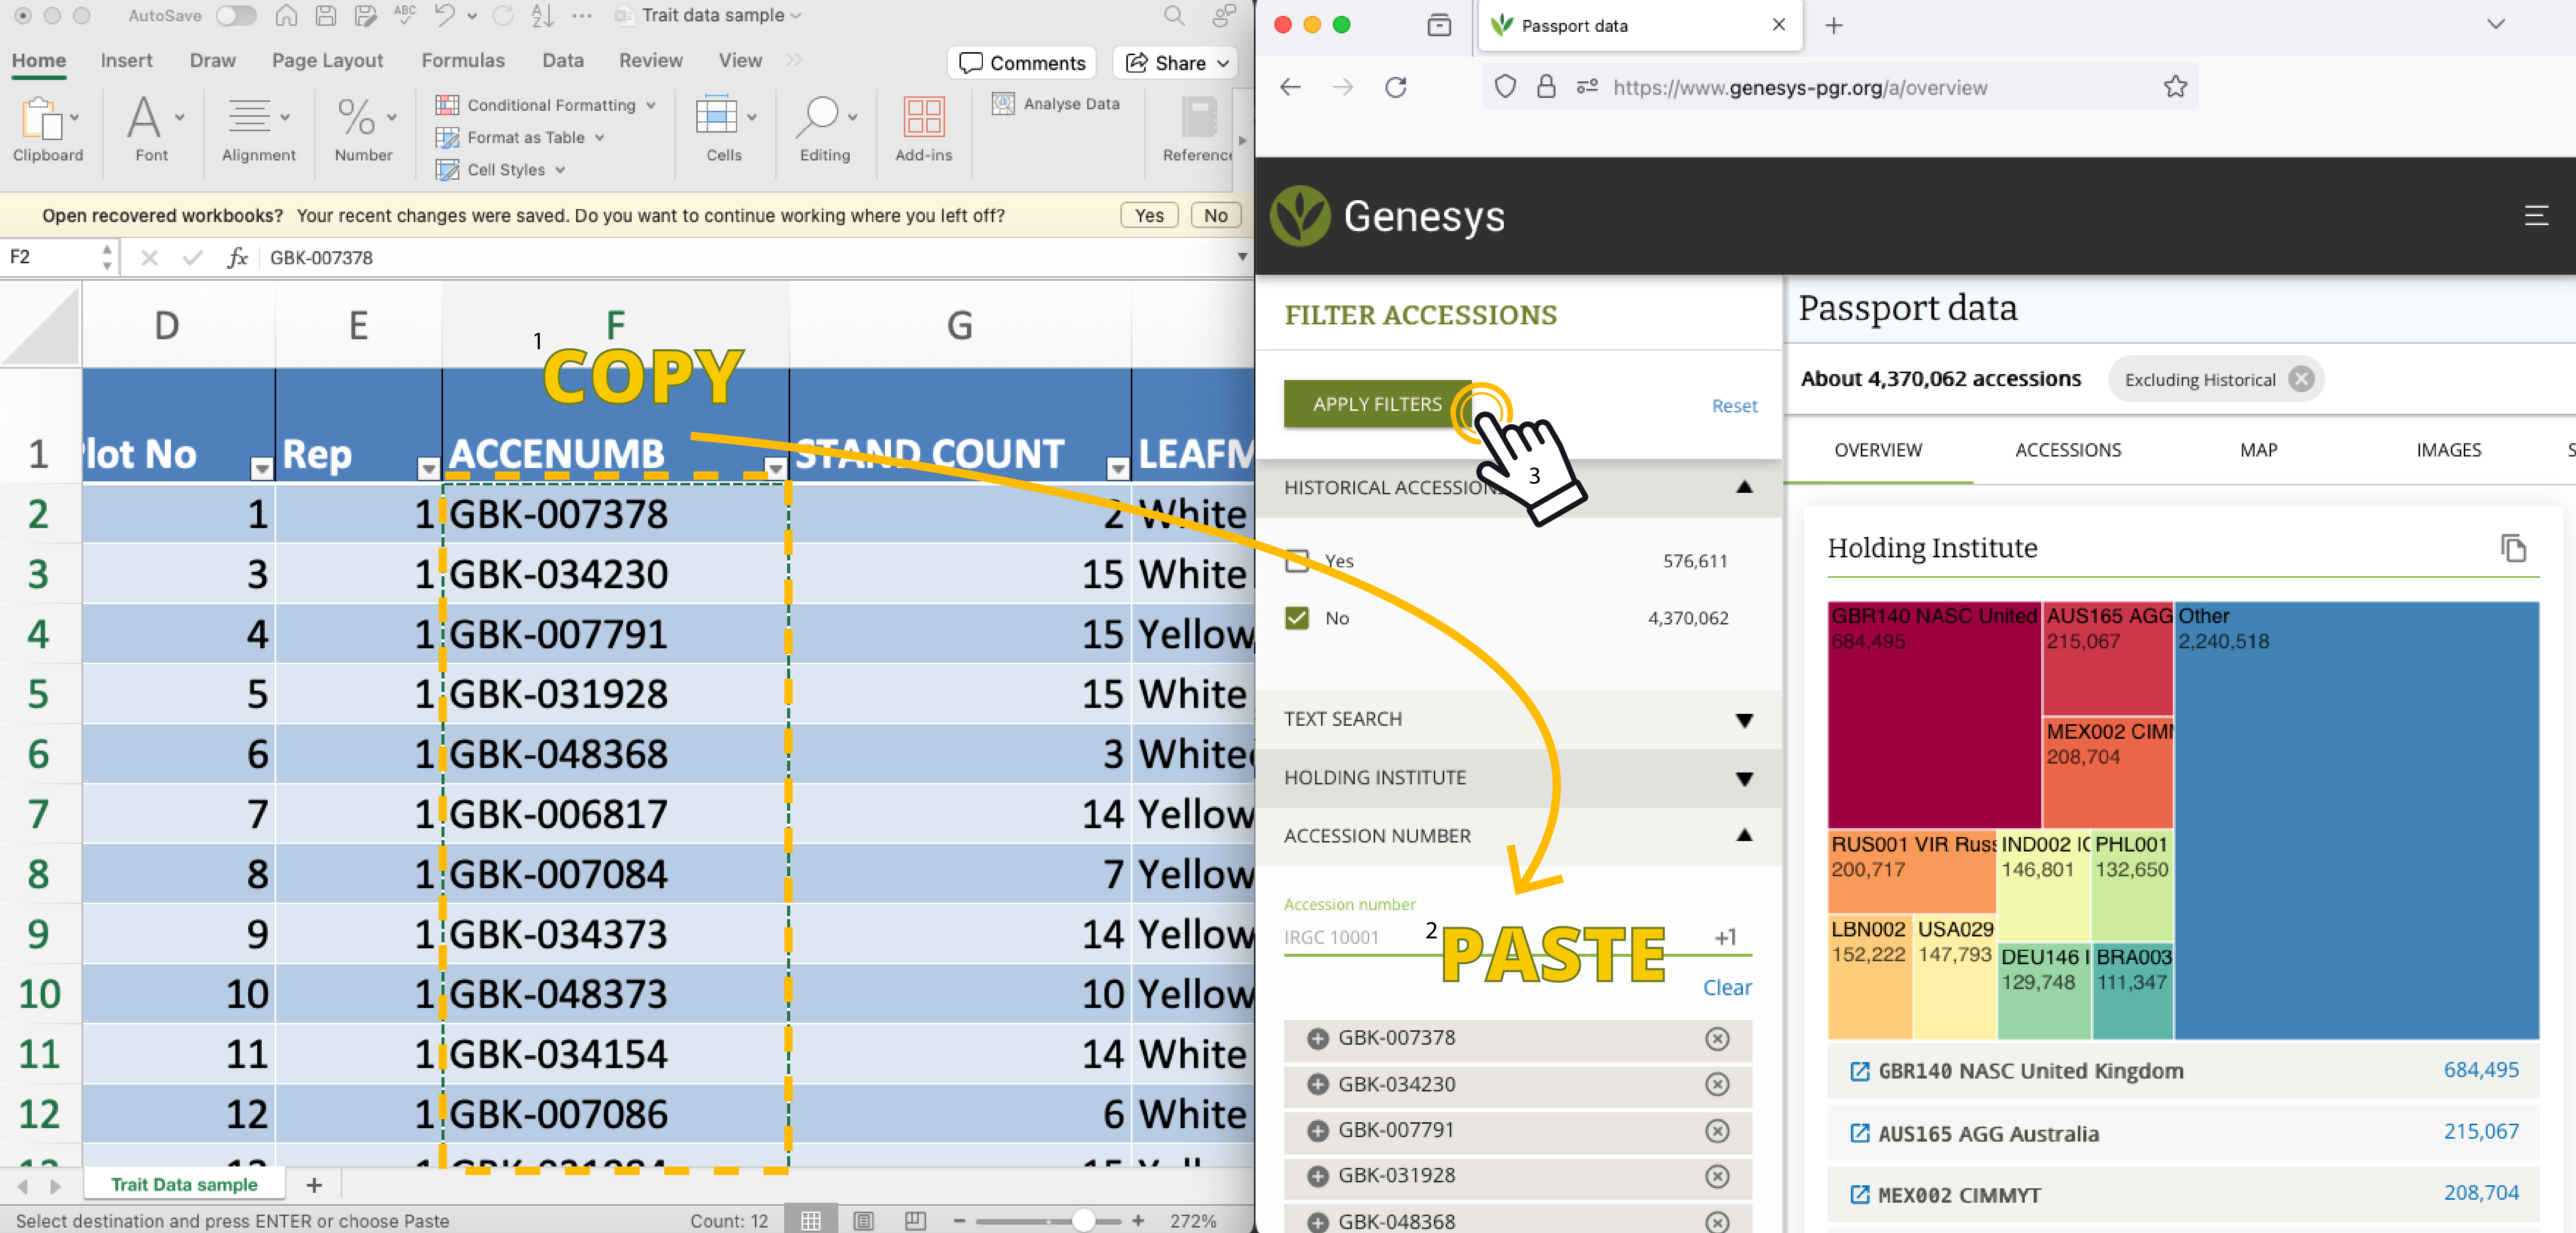The width and height of the screenshot is (2576, 1233).
Task: Click the Apply Filters button
Action: coord(1377,404)
